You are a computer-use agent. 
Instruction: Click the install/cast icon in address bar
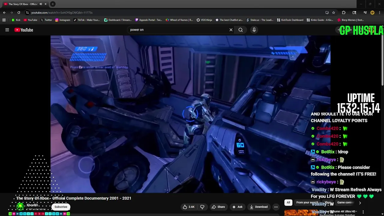coord(327,13)
